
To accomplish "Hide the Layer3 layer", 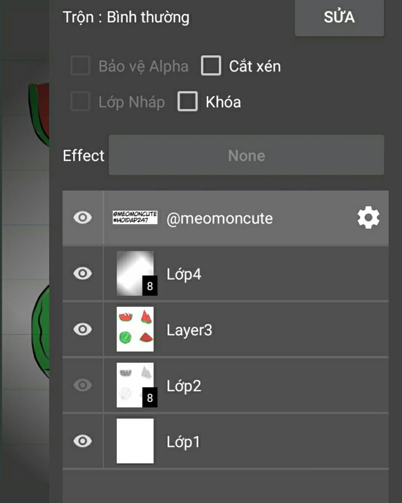I will tap(82, 329).
